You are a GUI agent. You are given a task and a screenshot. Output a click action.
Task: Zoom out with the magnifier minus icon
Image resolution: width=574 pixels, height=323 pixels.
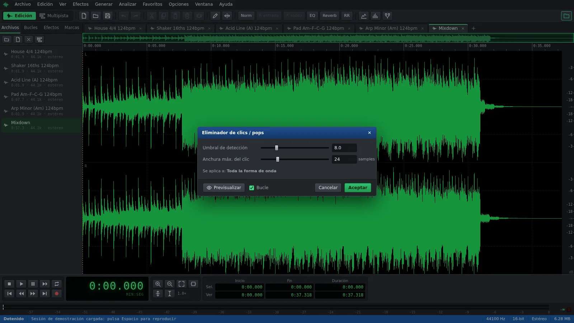[x=170, y=284]
